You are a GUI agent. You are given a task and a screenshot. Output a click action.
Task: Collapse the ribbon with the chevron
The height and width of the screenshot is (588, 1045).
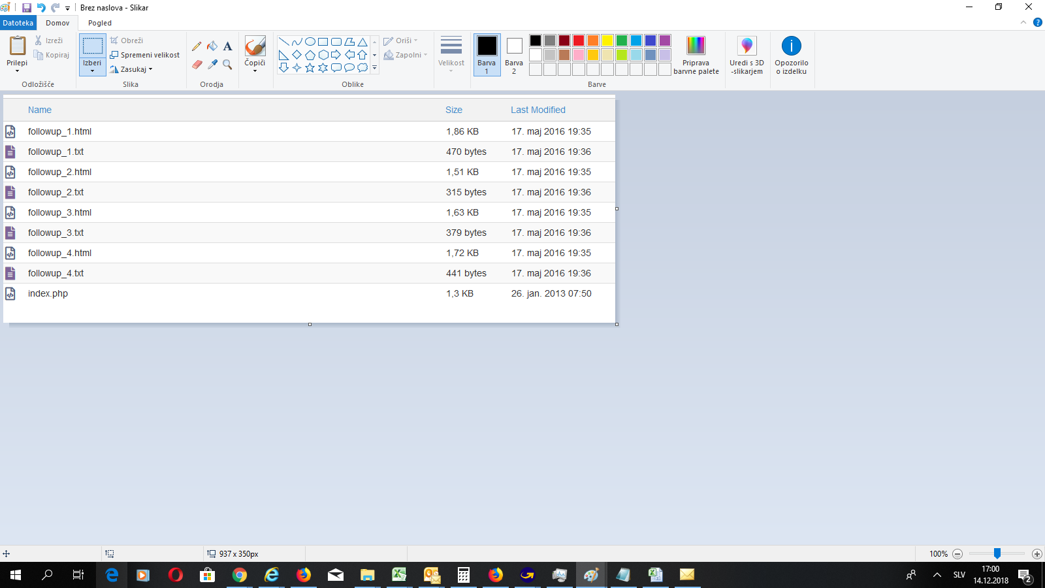coord(1023,22)
